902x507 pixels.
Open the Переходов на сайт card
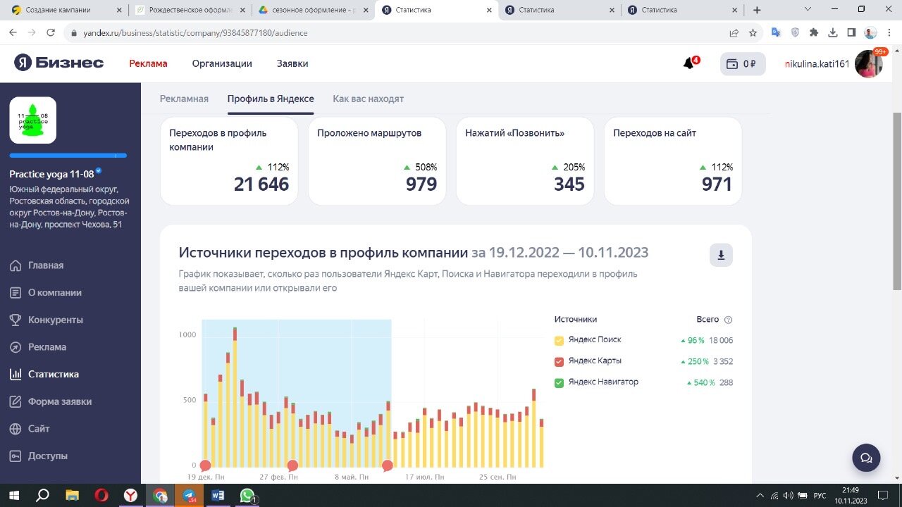tap(673, 161)
